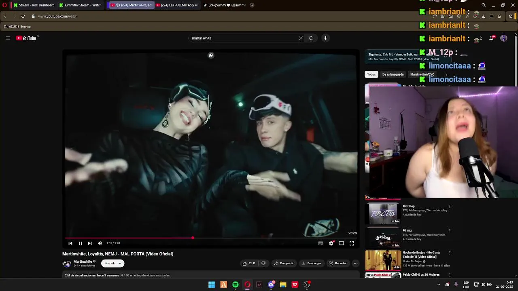The image size is (518, 291).
Task: Open the Martinwhite channel name link
Action: click(83, 261)
